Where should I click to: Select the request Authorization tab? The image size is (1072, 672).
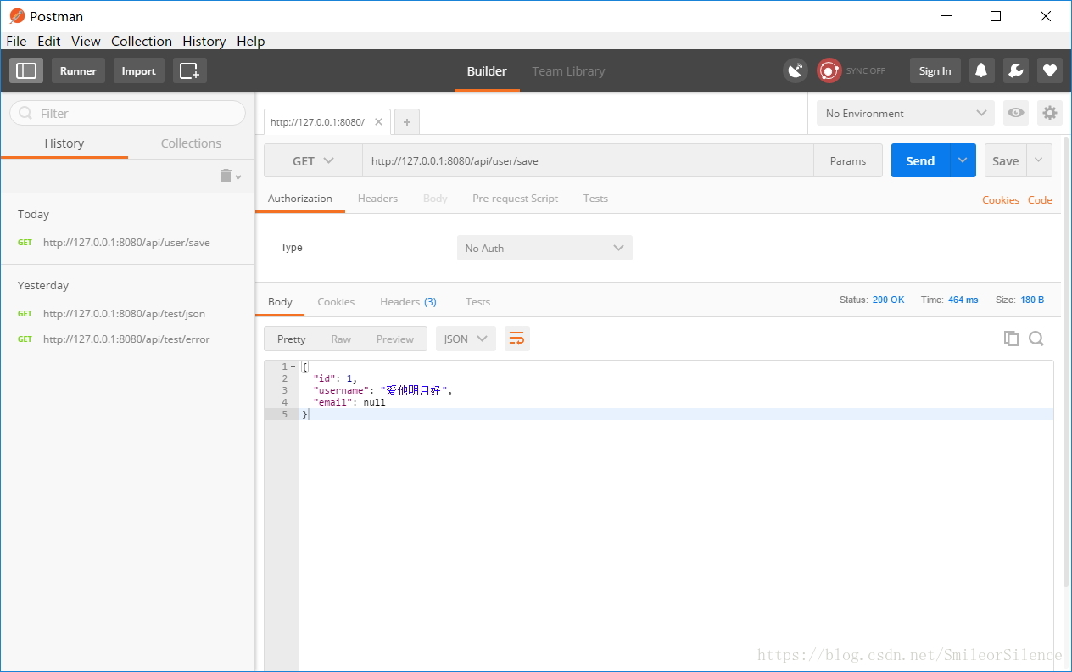coord(300,199)
